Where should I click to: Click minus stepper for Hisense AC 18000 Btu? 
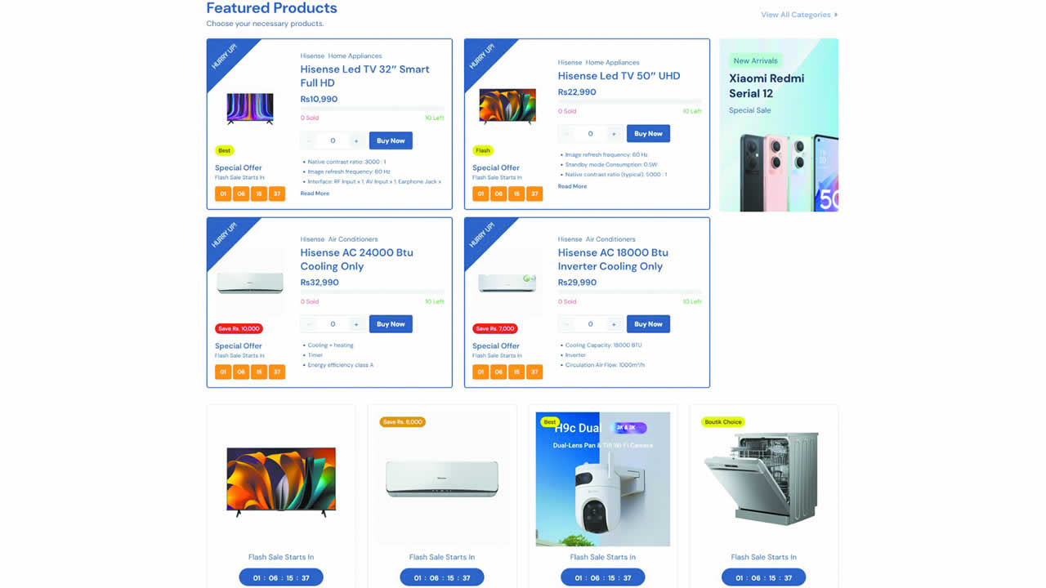tap(566, 324)
